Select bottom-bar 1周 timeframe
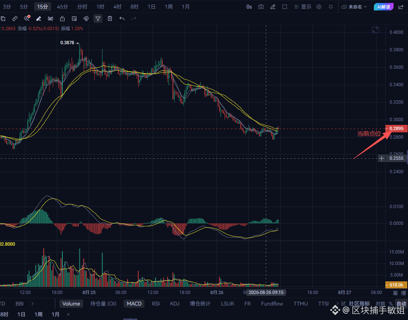This screenshot has height=320, width=408. [39, 314]
